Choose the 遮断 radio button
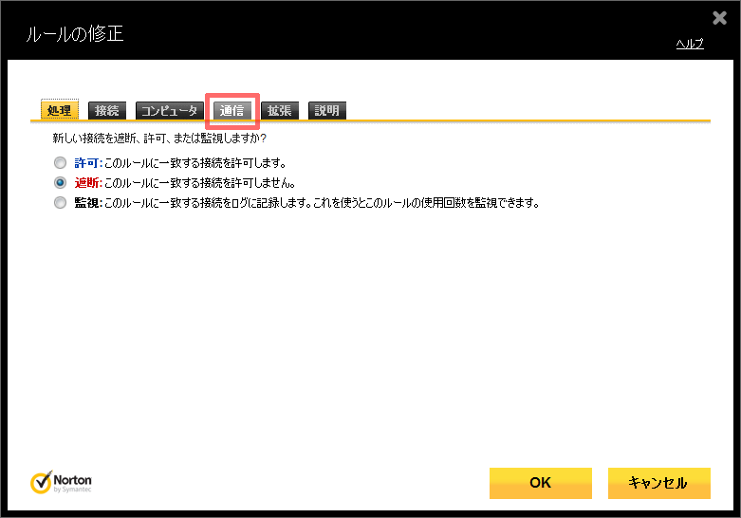The image size is (741, 518). click(x=61, y=182)
